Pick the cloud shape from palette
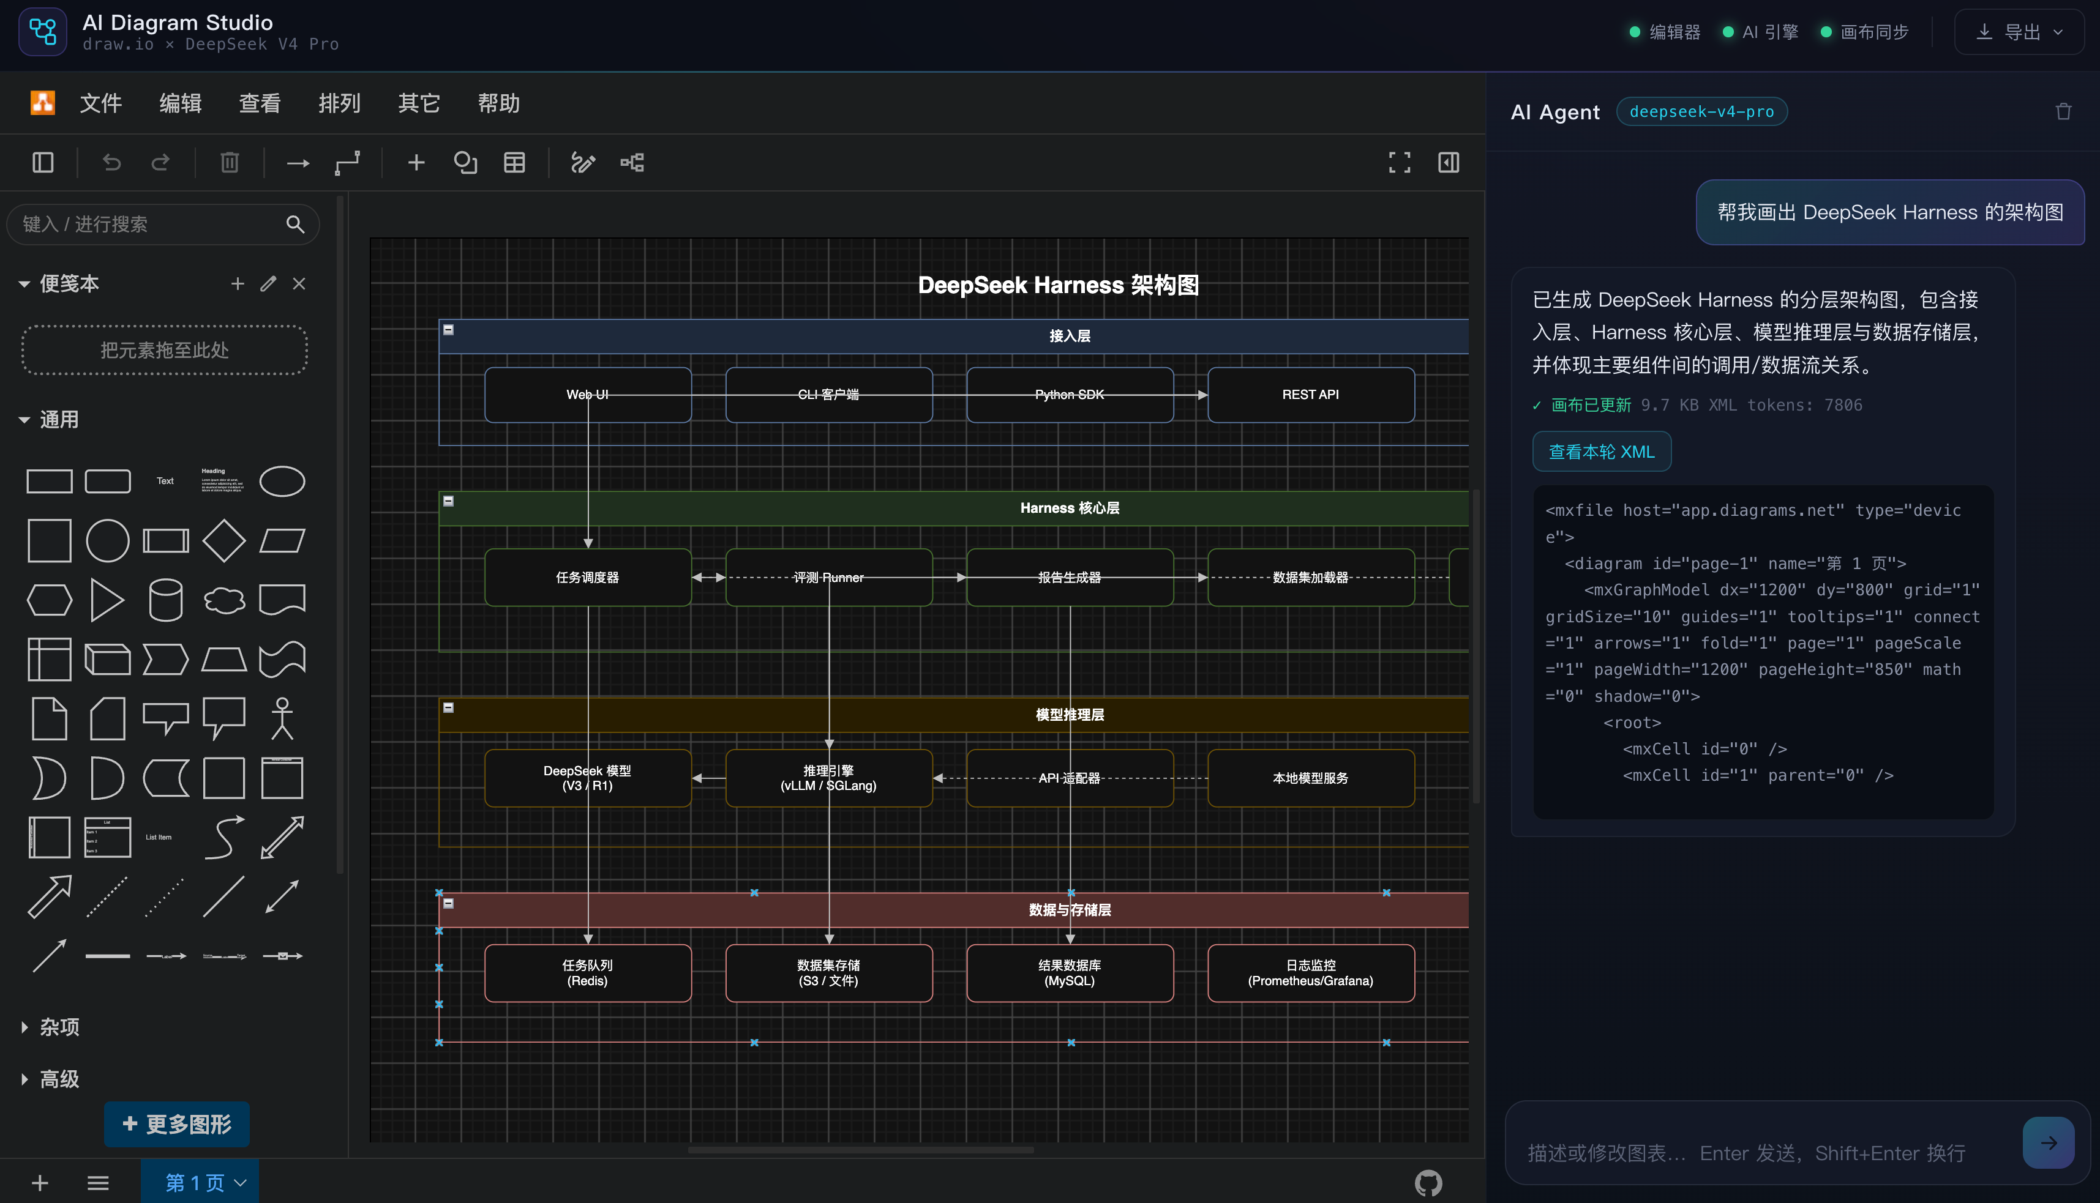2100x1203 pixels. (x=224, y=600)
